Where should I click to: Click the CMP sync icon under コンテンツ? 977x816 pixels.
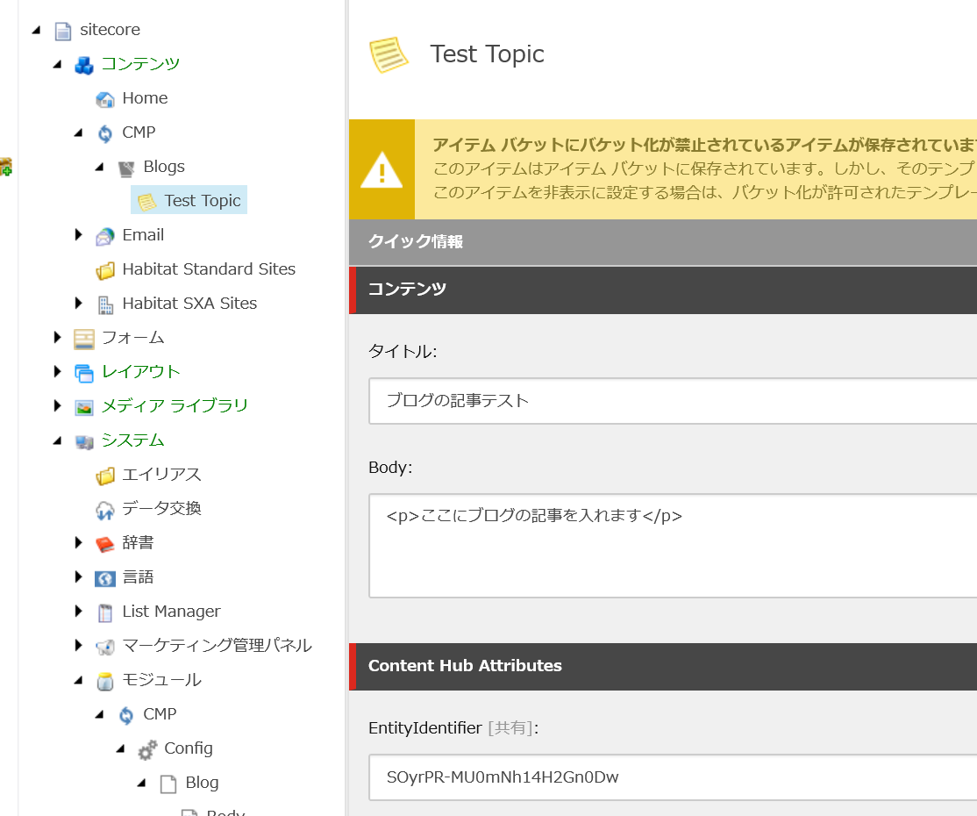click(x=104, y=133)
